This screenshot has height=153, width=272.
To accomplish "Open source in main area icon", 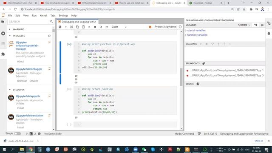I will coord(198,84).
